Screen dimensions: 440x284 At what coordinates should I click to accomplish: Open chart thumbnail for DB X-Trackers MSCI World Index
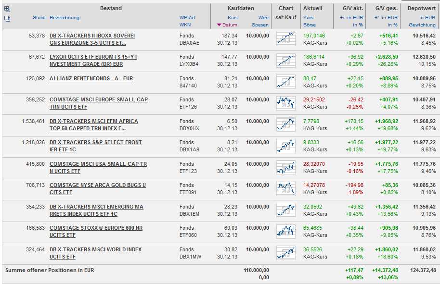coord(285,252)
